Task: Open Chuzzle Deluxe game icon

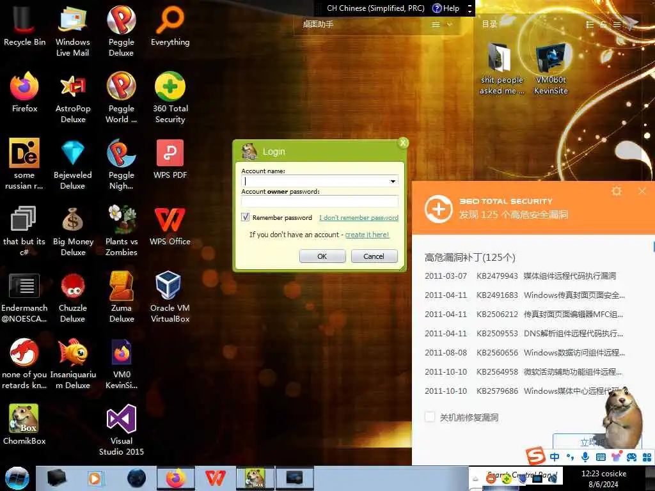Action: pyautogui.click(x=73, y=297)
